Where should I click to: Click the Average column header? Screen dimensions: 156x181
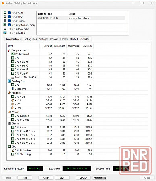(87, 46)
